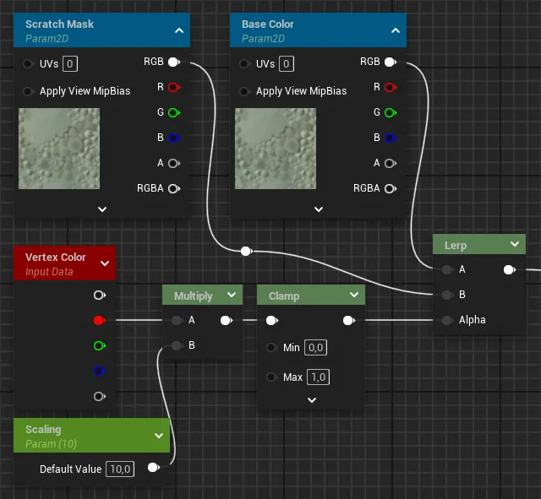541x499 pixels.
Task: Click the Base Color RGBA output pin
Action: [x=391, y=189]
